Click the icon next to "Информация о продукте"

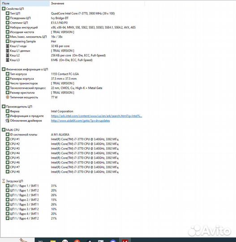point(8,116)
